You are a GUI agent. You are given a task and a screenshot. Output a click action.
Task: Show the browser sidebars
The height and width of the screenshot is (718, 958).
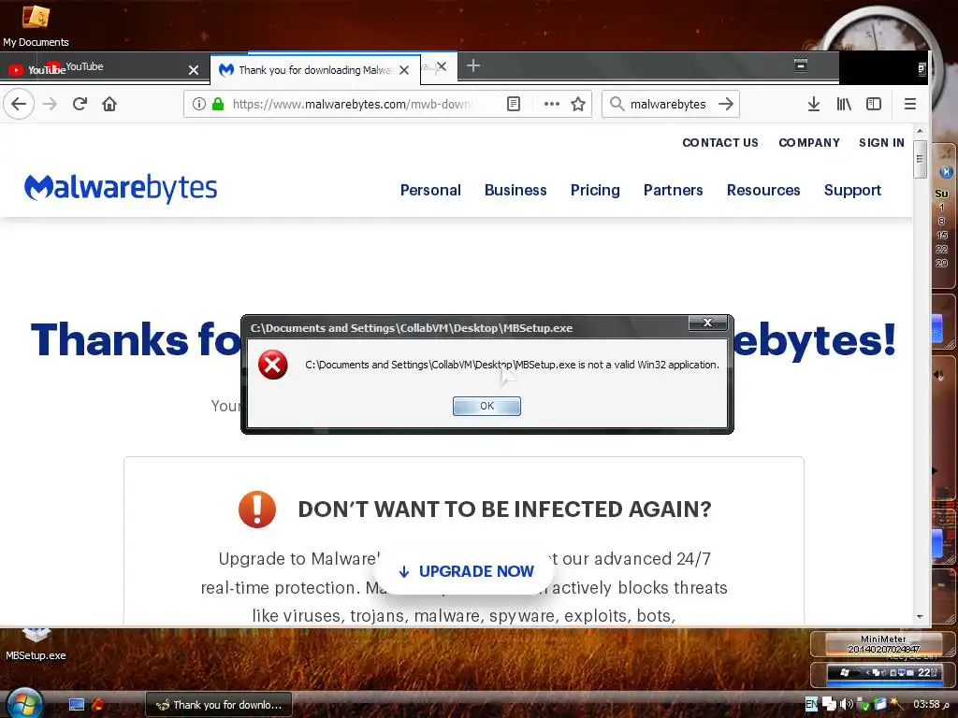pos(874,104)
